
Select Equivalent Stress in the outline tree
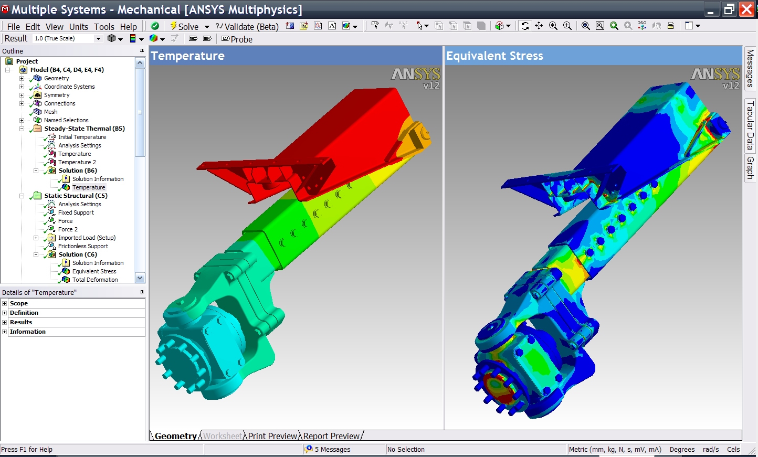[94, 271]
